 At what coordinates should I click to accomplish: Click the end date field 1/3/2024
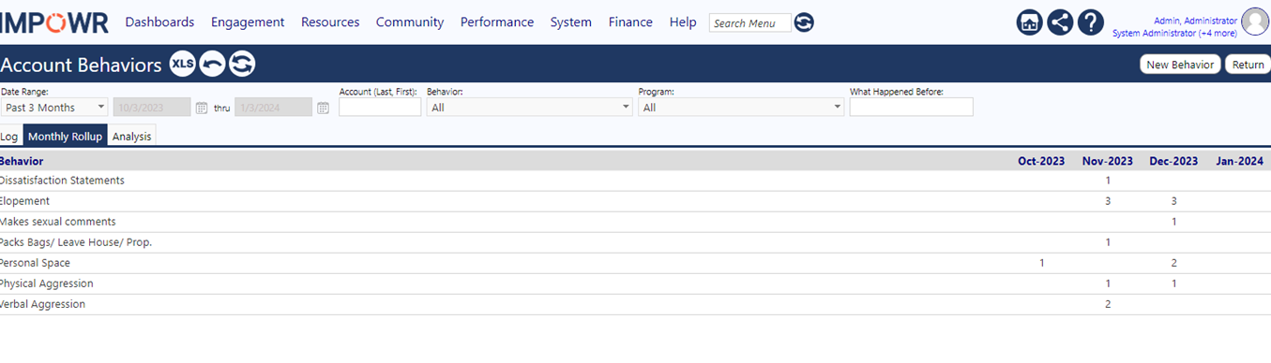click(x=273, y=108)
